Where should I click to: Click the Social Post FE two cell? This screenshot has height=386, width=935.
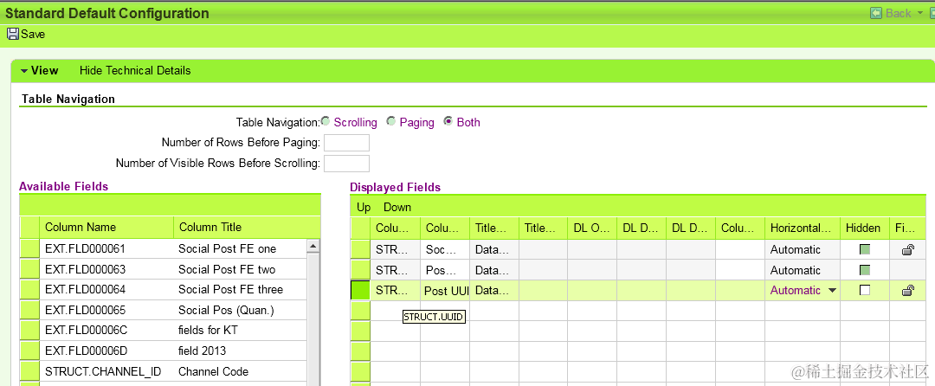point(241,269)
